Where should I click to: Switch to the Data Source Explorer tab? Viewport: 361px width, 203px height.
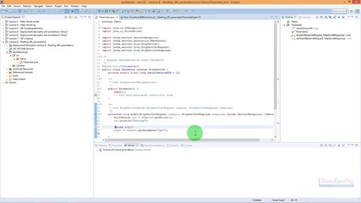point(152,145)
